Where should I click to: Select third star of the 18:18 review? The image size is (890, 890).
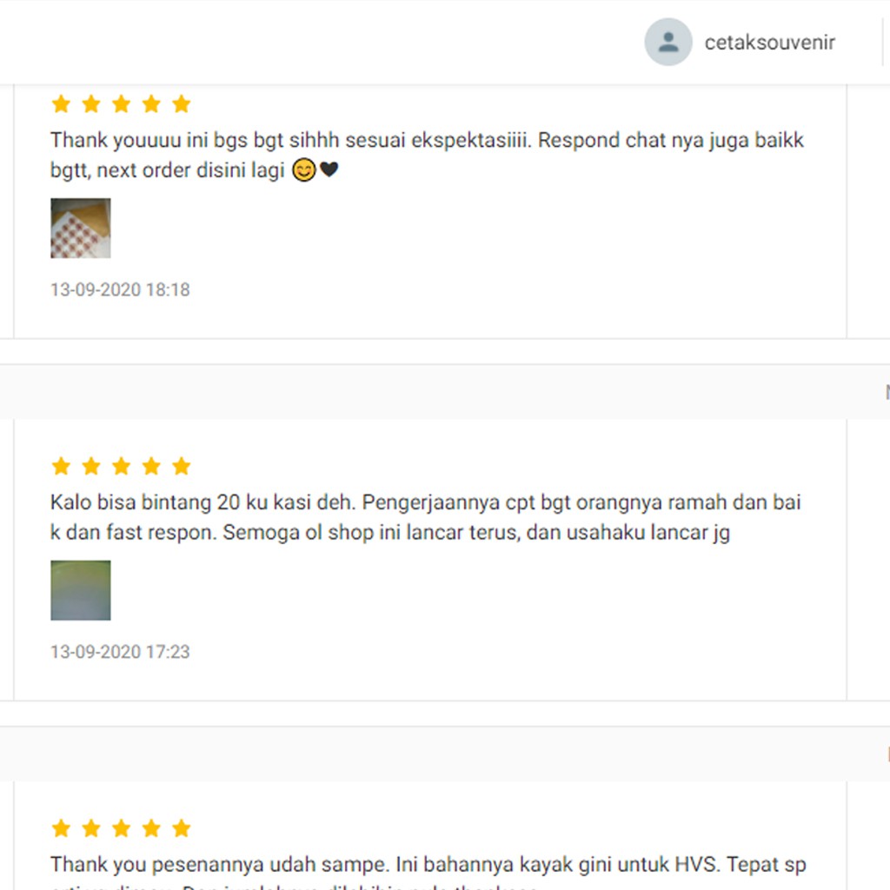[x=121, y=104]
